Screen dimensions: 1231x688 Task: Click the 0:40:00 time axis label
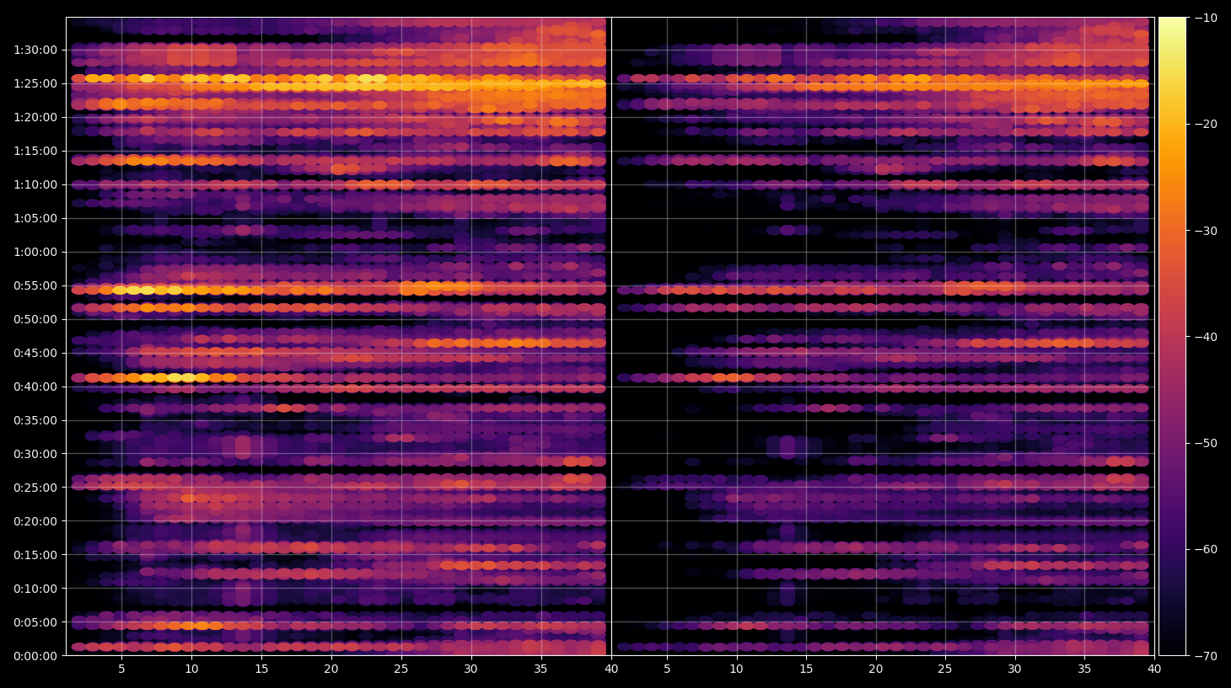pos(35,387)
